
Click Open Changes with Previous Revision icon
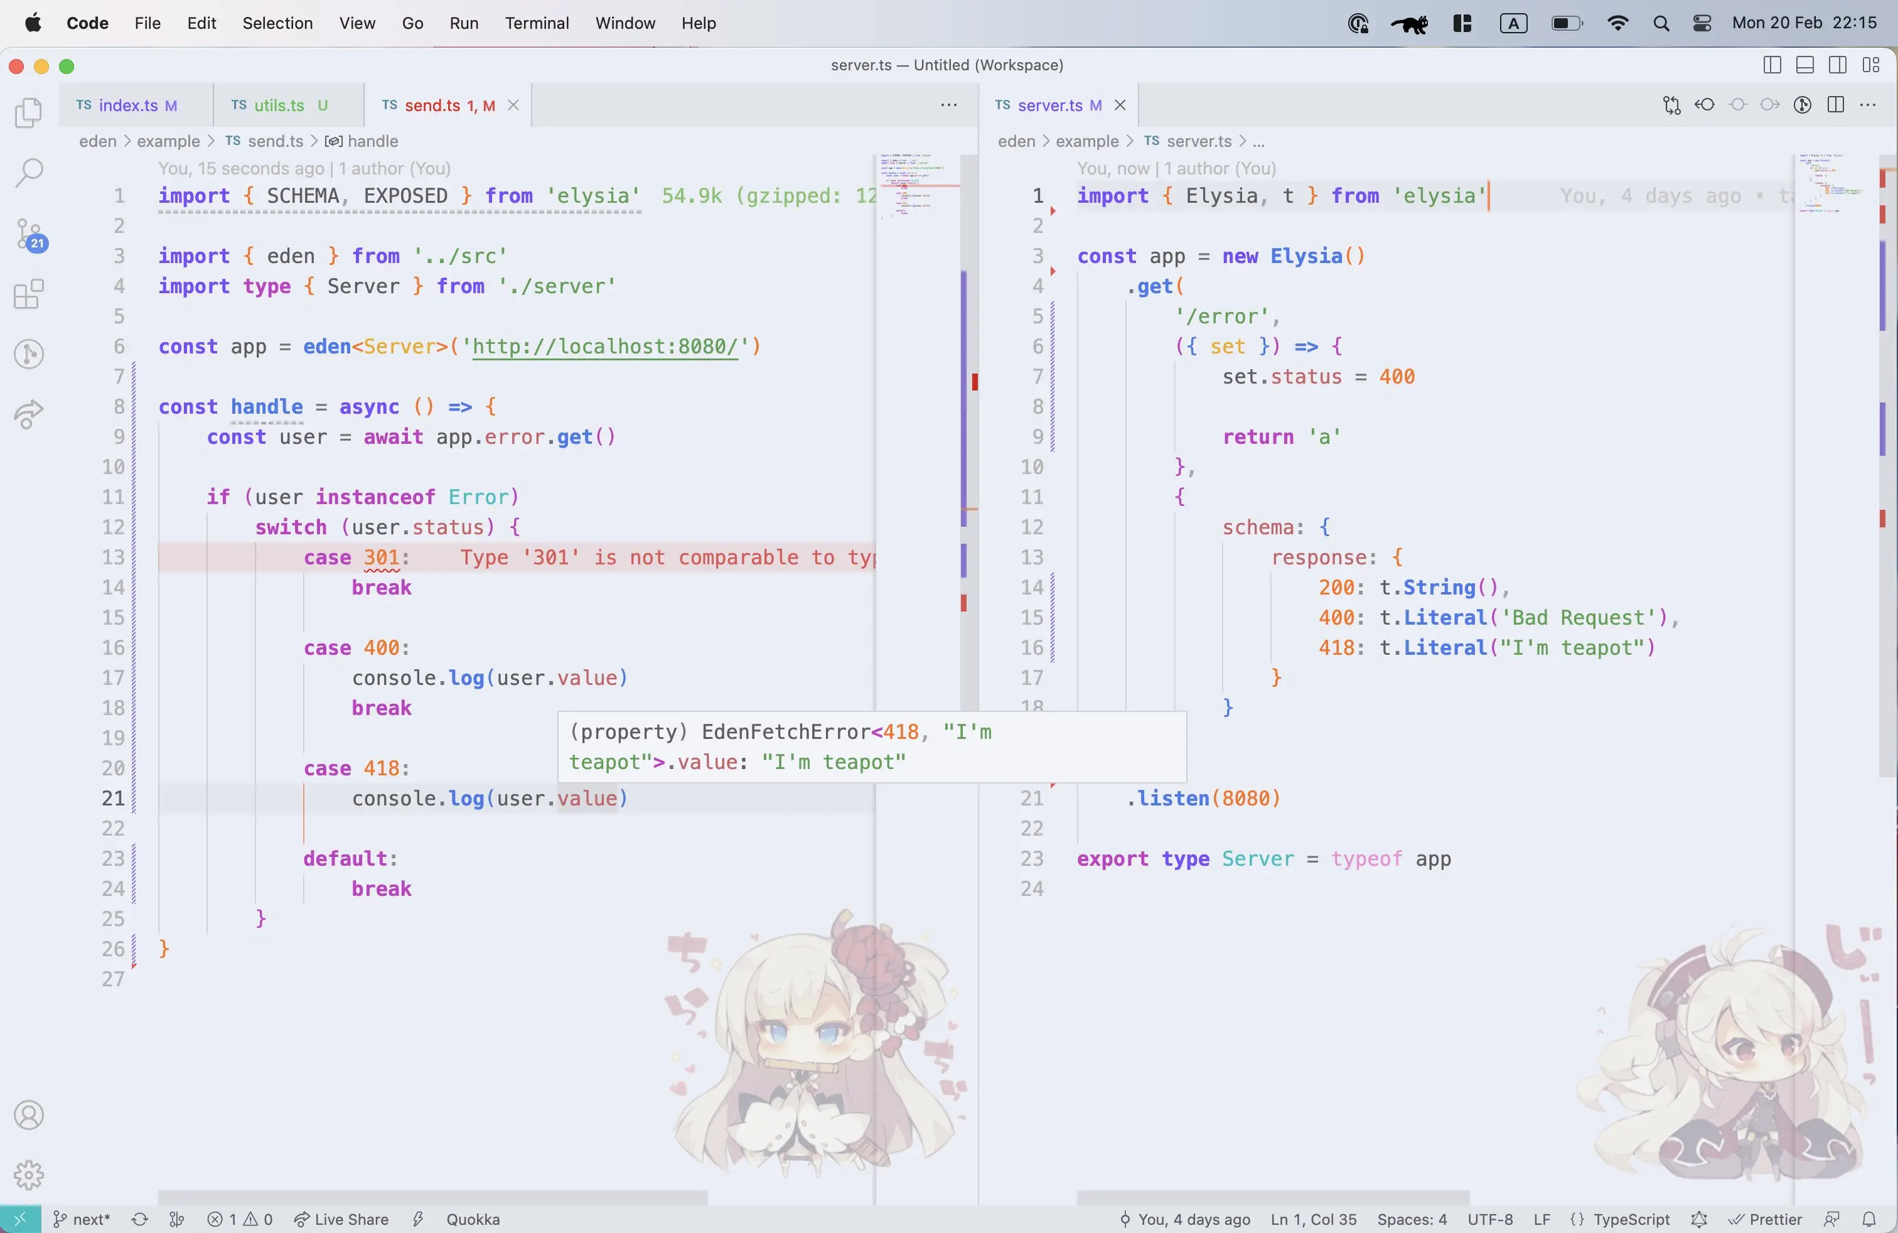pyautogui.click(x=1704, y=105)
